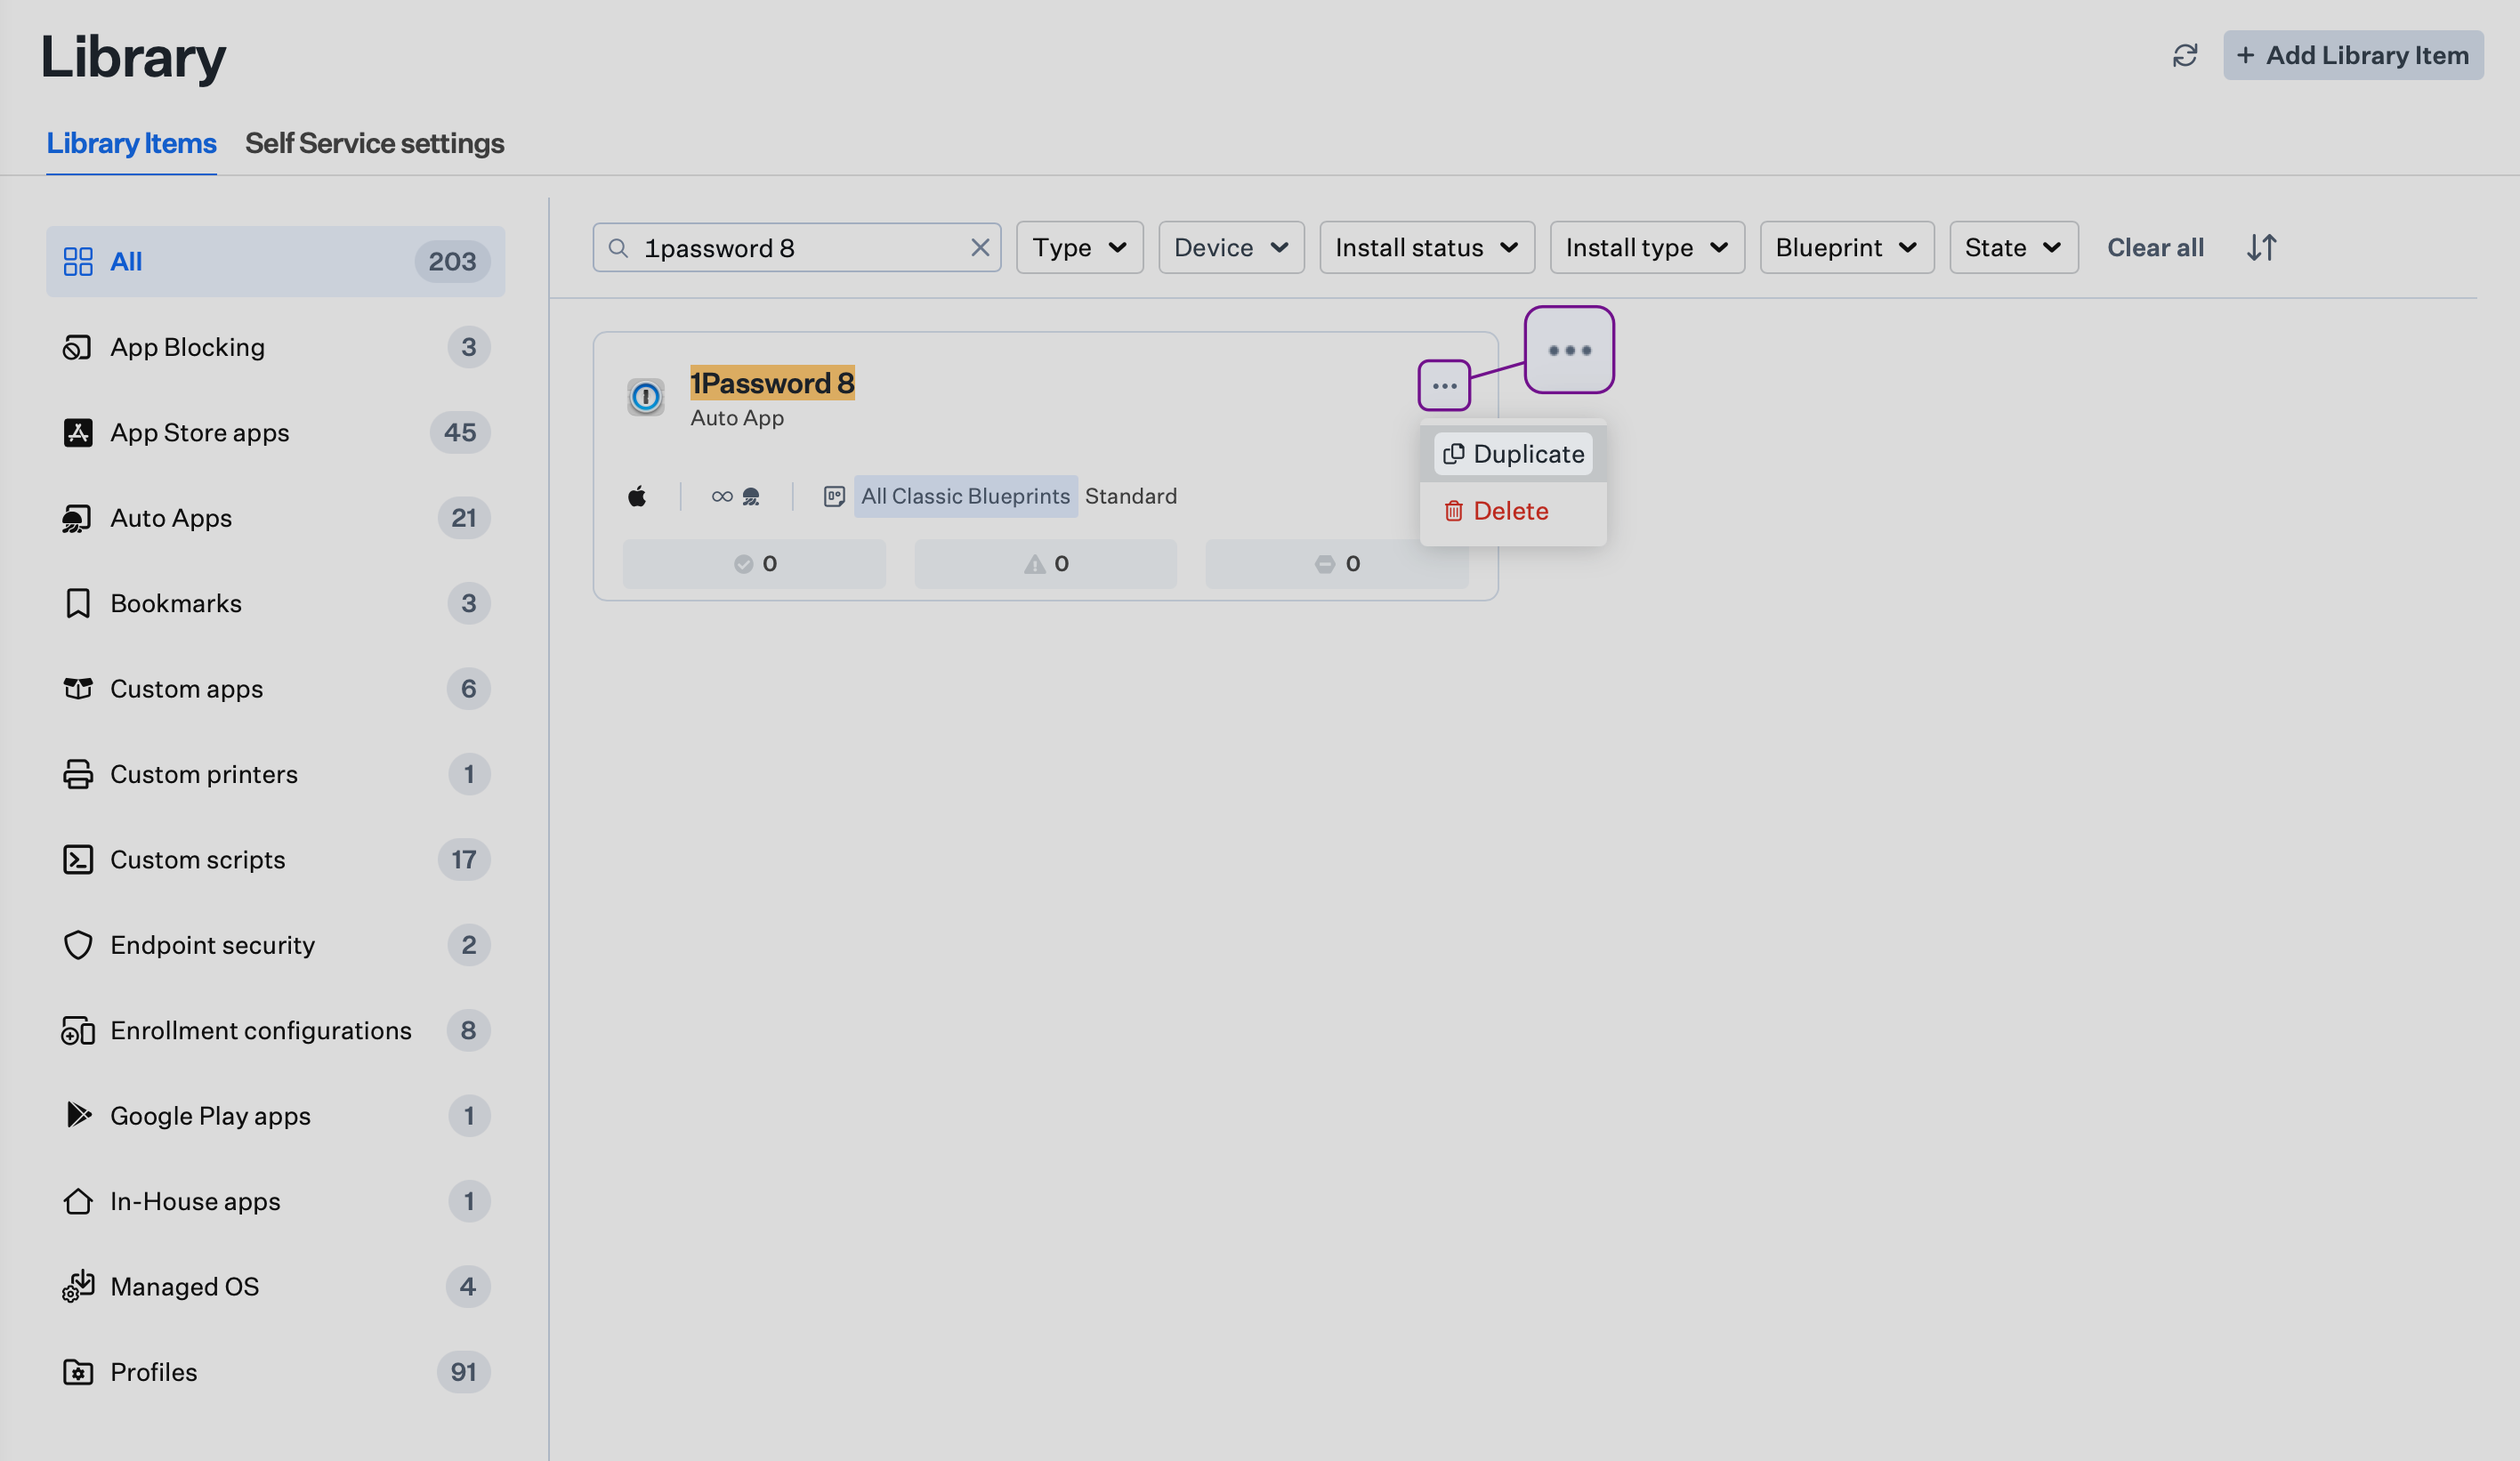Open the Custom scripts terminal icon

tap(77, 859)
